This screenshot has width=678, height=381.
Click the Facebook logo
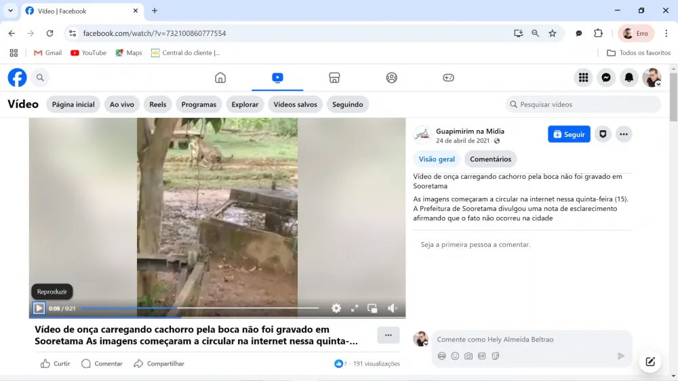click(x=18, y=78)
